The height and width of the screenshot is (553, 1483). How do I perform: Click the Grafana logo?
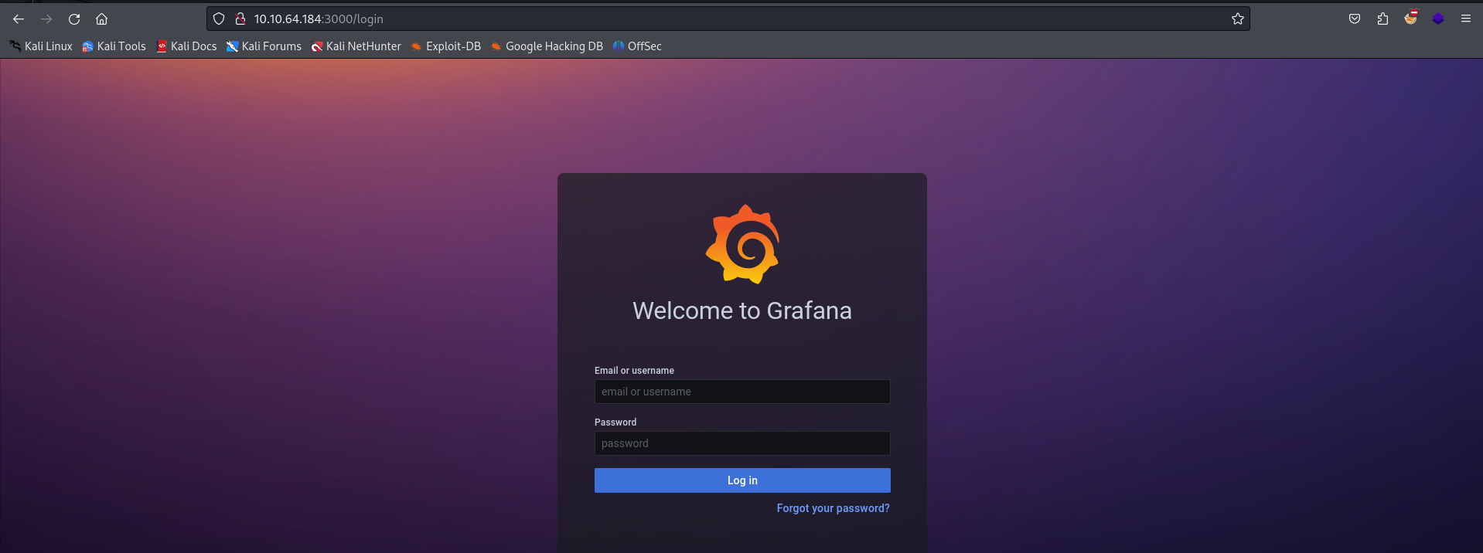tap(742, 244)
